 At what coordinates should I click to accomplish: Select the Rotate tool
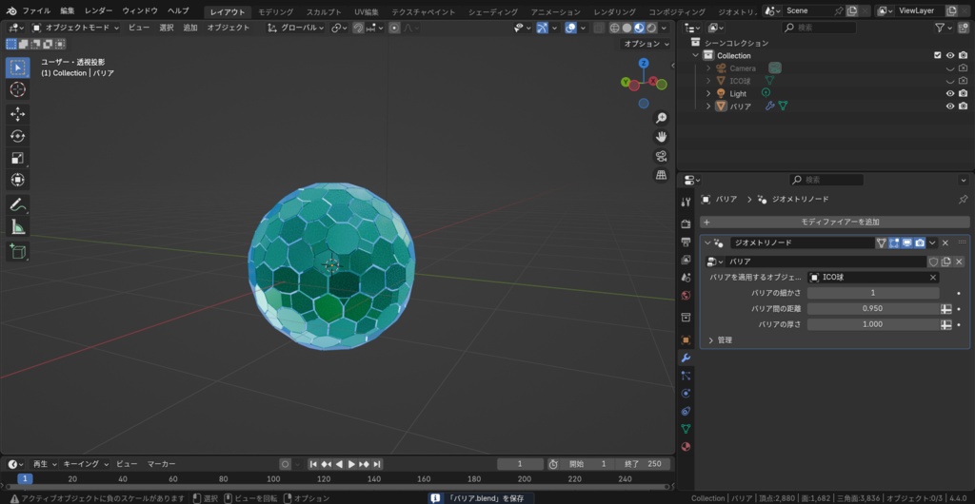click(x=17, y=136)
